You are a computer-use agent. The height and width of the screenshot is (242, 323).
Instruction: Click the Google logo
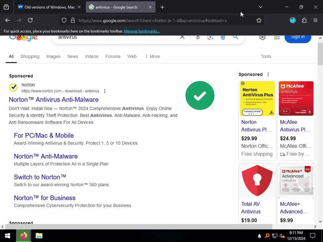pyautogui.click(x=23, y=38)
